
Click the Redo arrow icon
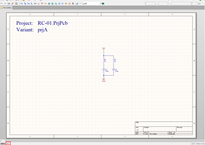pyautogui.click(x=5, y=4)
